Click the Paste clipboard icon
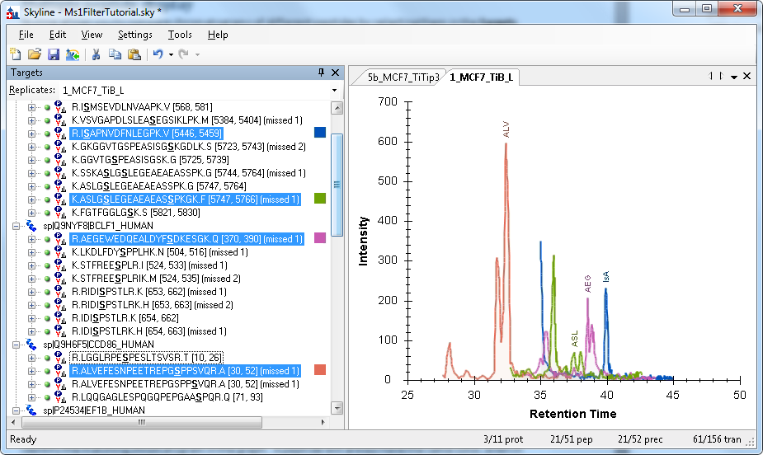Screen dimensions: 763x455 [133, 54]
